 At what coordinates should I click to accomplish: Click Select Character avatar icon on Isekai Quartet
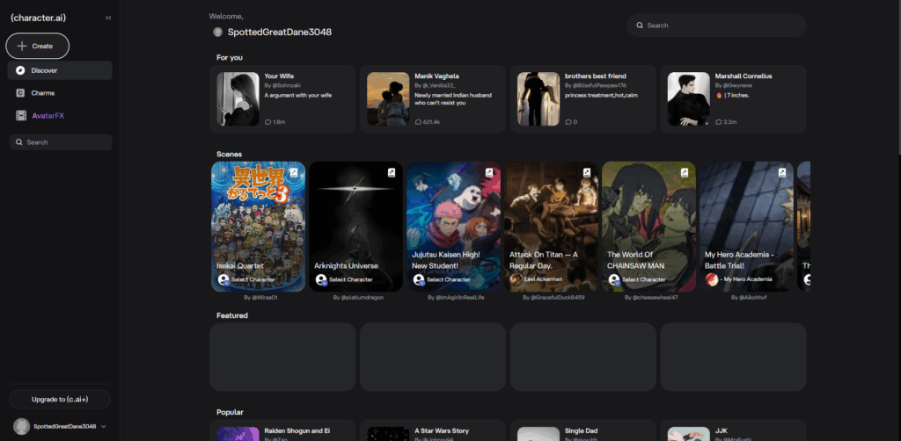click(x=223, y=280)
